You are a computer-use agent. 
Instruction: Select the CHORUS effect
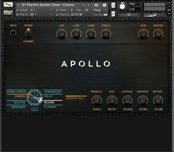click(20, 96)
